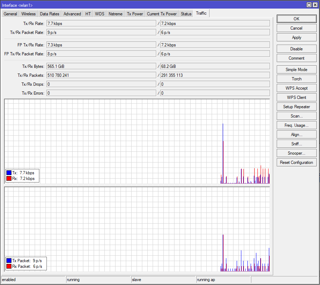320x285 pixels.
Task: Open Freq. Usage tool
Action: click(x=296, y=125)
